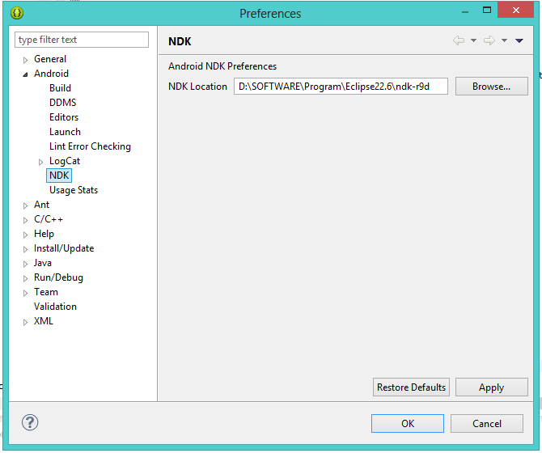This screenshot has height=453, width=542.
Task: Expand the Team tree node
Action: tap(25, 293)
